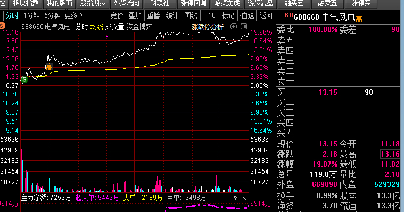
Task: Close the 主力净额 fund flow panel
Action: 244,198
